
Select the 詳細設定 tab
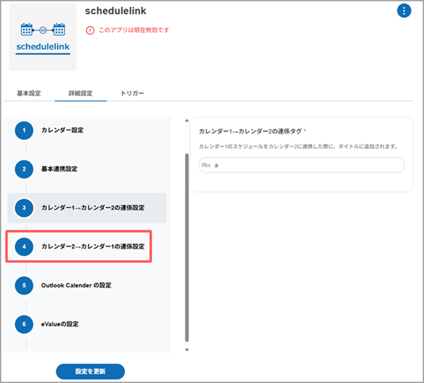[80, 93]
